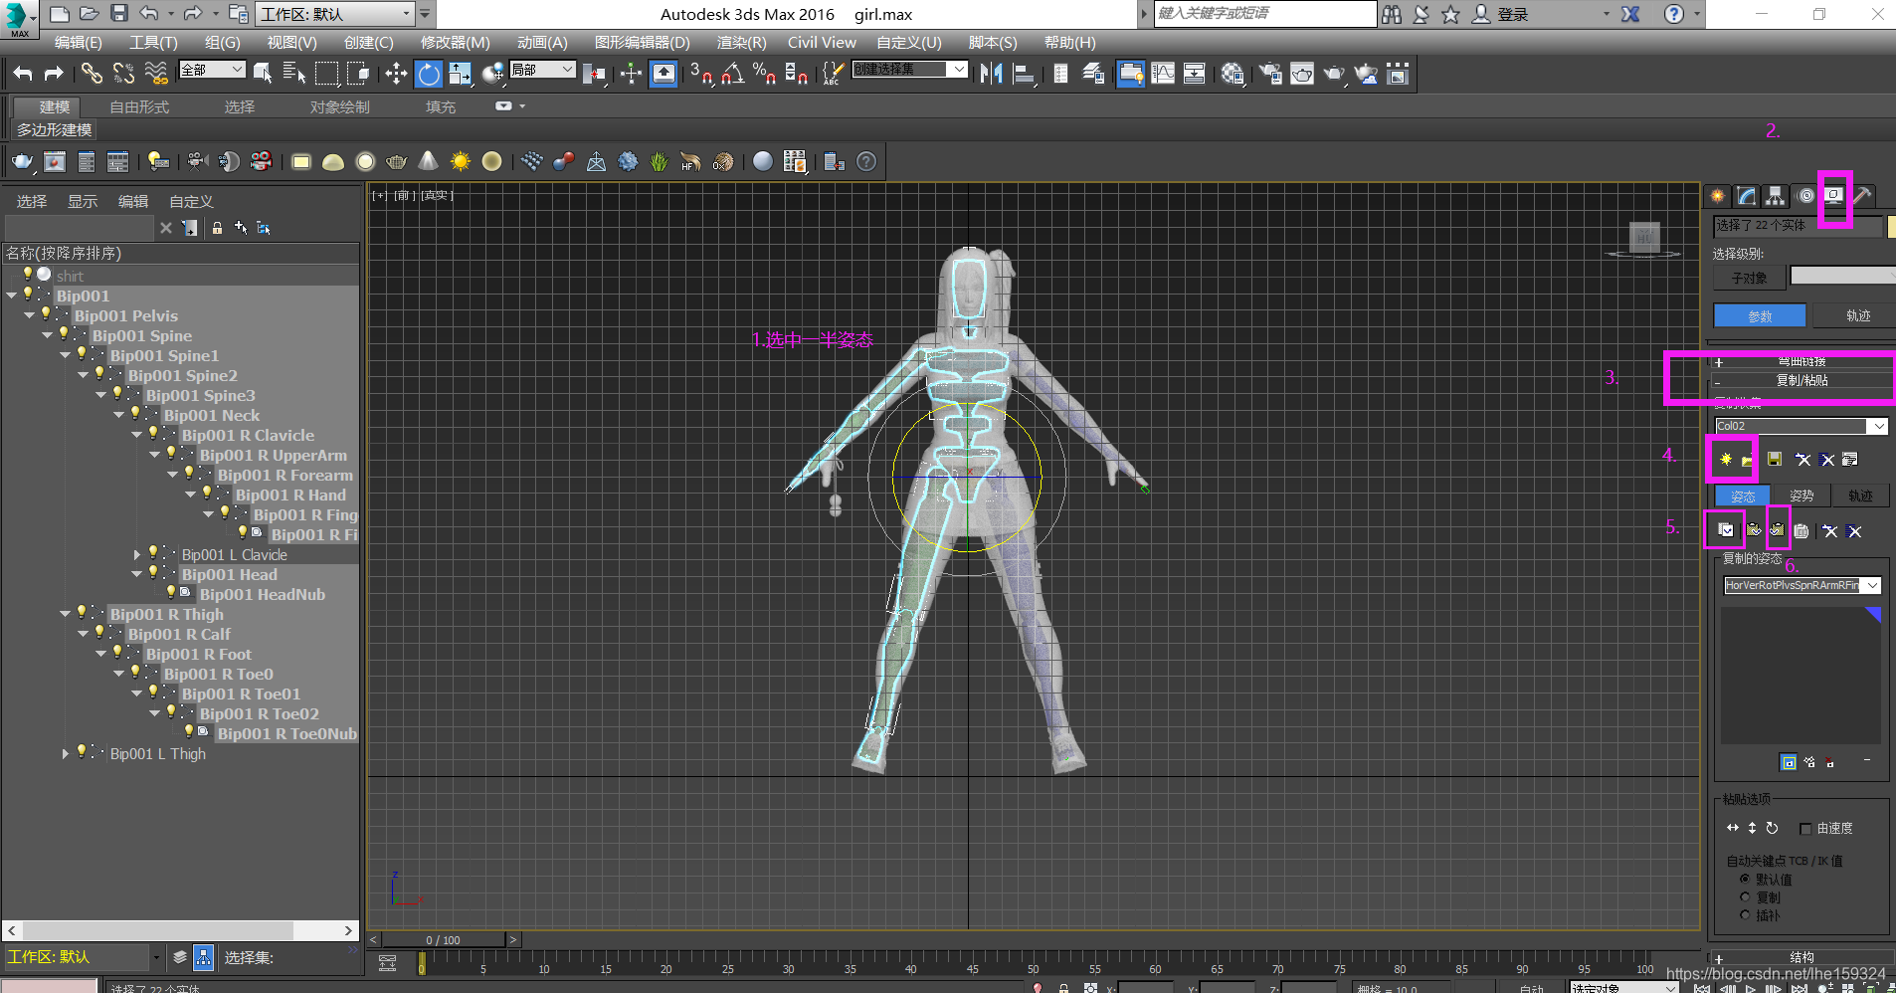
Task: Click the Select and Link chain icon
Action: pyautogui.click(x=92, y=74)
